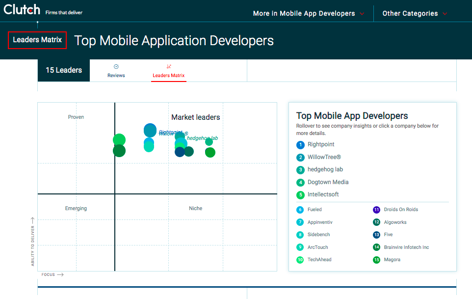Click the Clutch logo
The width and height of the screenshot is (472, 299).
(22, 10)
